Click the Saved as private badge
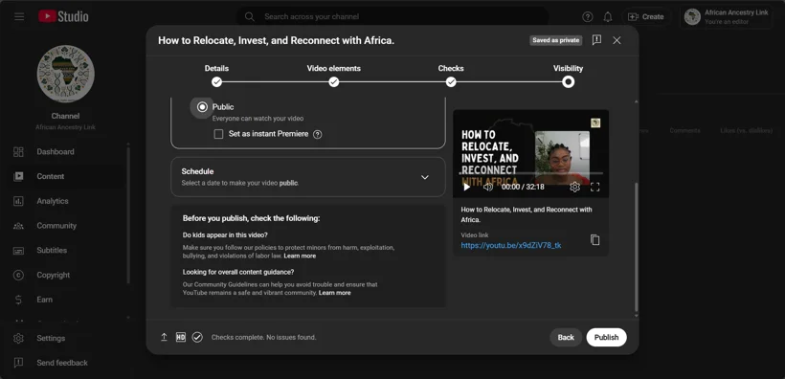This screenshot has width=785, height=379. (x=555, y=40)
